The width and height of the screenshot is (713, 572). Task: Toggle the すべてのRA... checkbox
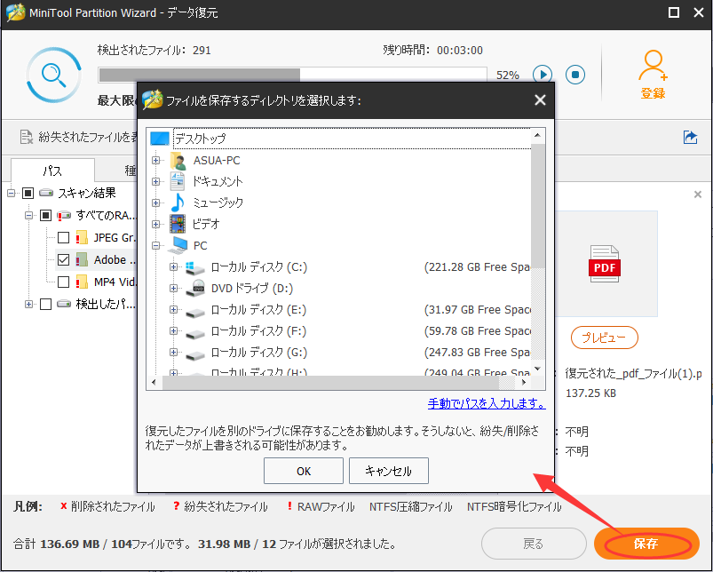tap(45, 216)
